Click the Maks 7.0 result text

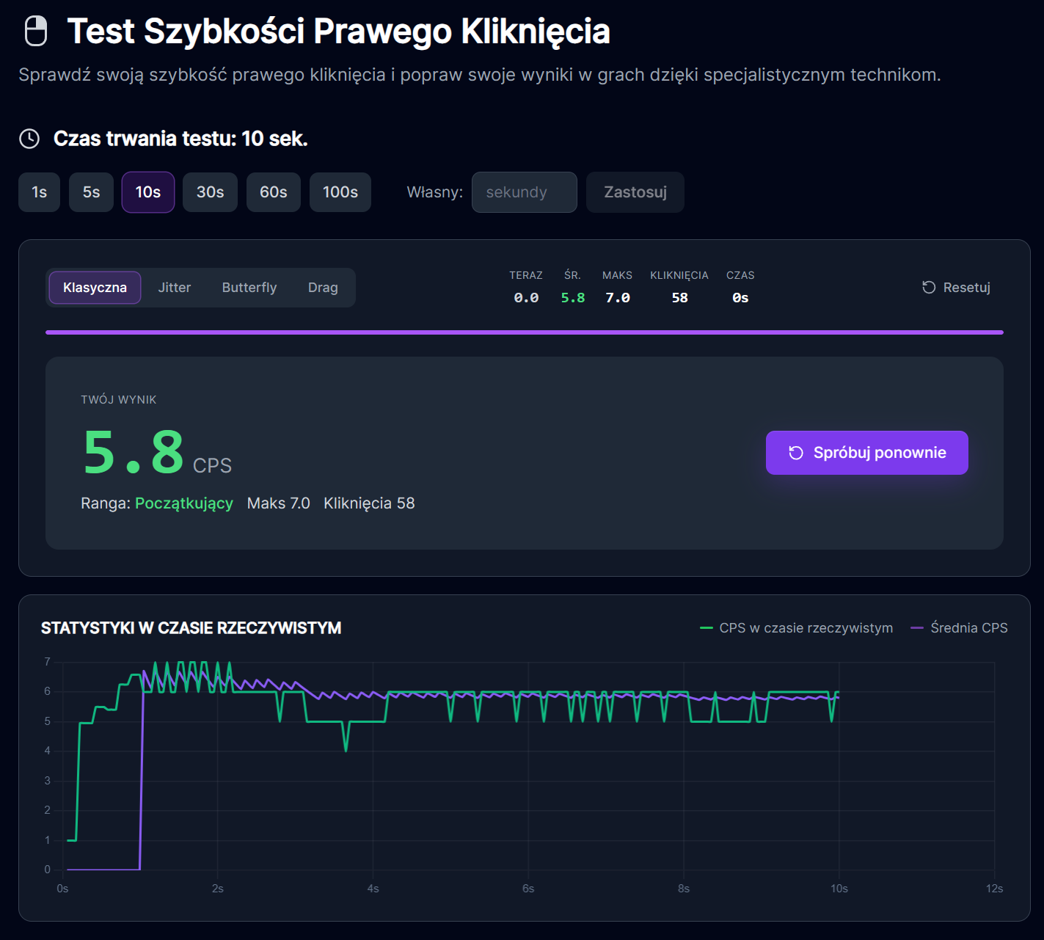279,503
